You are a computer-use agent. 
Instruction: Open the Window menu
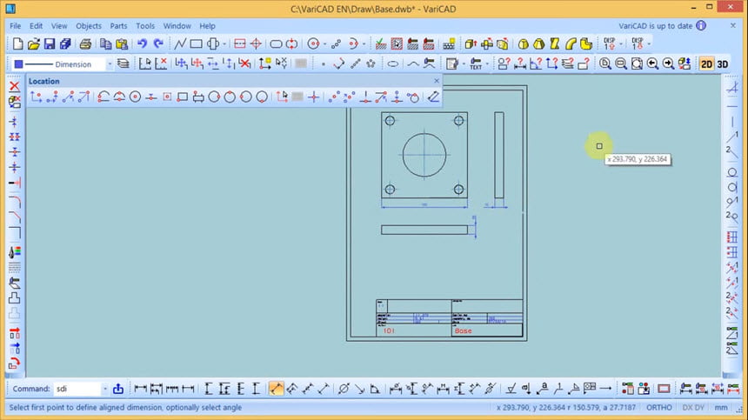pos(177,26)
